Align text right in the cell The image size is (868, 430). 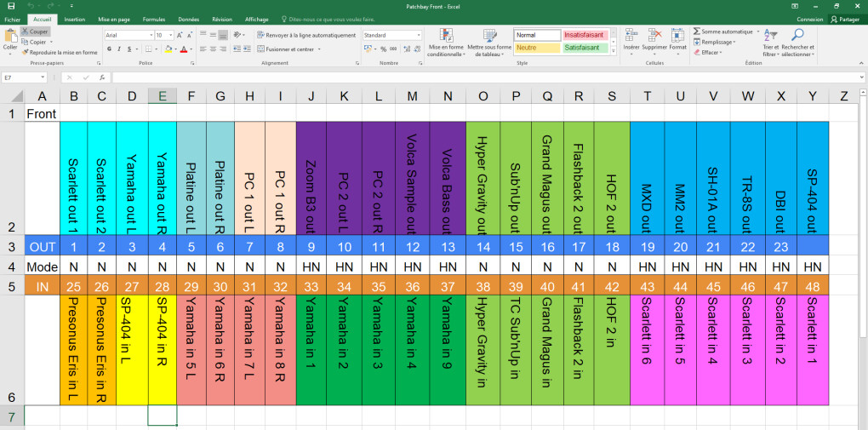223,49
